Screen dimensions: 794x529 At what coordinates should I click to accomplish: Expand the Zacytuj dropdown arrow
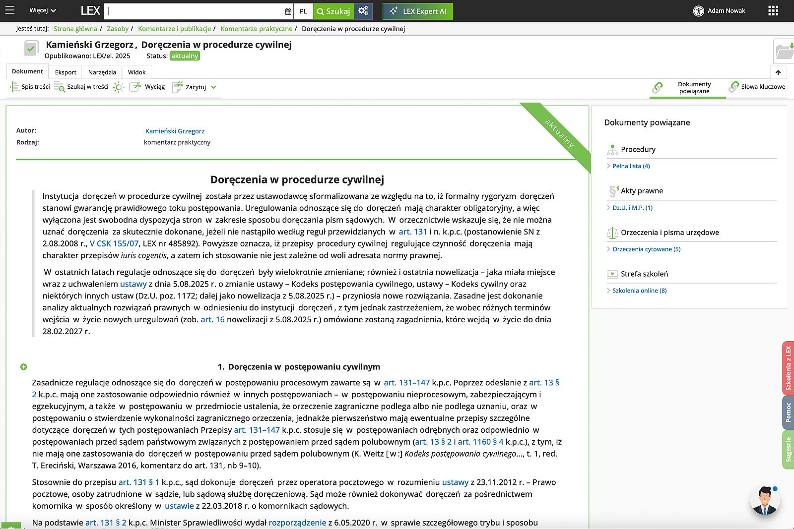[213, 87]
